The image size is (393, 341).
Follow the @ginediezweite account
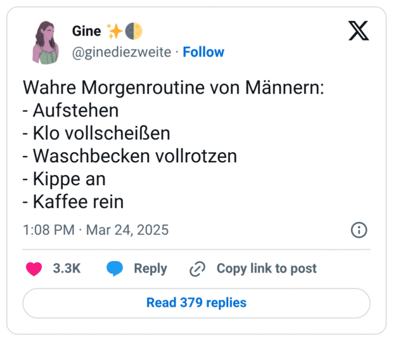pos(203,52)
